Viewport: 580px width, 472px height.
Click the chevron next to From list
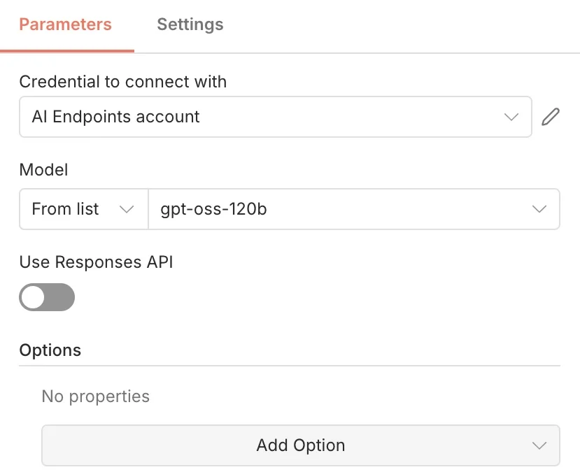pos(127,209)
